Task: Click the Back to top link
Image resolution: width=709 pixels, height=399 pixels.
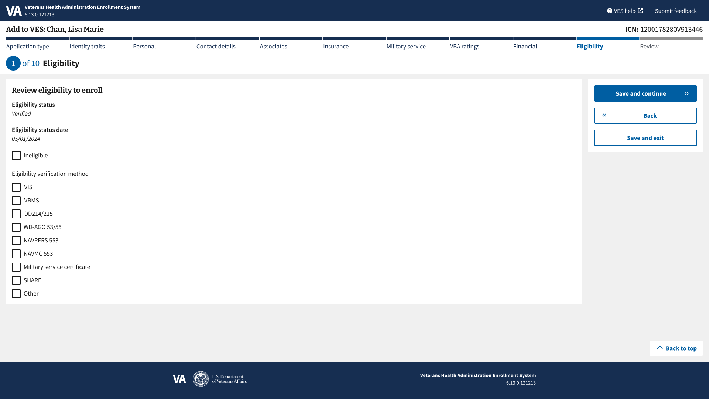Action: [x=681, y=348]
